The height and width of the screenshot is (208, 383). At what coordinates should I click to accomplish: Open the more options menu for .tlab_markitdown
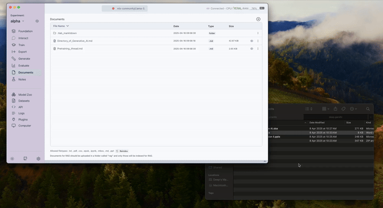[258, 33]
